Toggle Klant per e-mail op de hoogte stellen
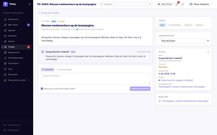The image size is (217, 135). pyautogui.click(x=42, y=89)
